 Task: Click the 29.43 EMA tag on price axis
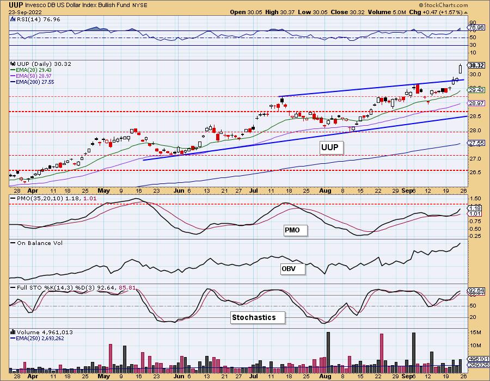tap(477, 90)
